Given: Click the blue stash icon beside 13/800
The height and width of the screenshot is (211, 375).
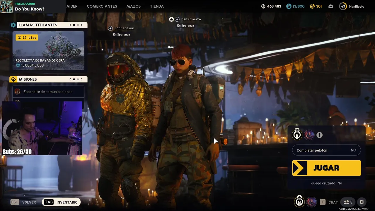Looking at the screenshot, I should coord(289,6).
